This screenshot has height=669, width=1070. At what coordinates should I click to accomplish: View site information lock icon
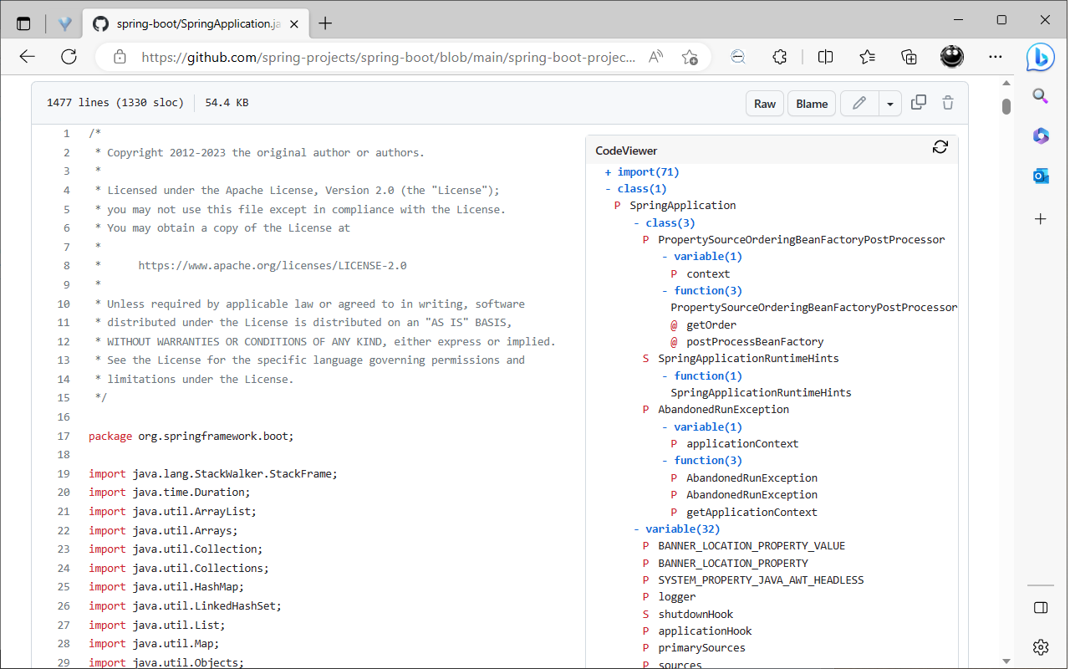click(120, 57)
